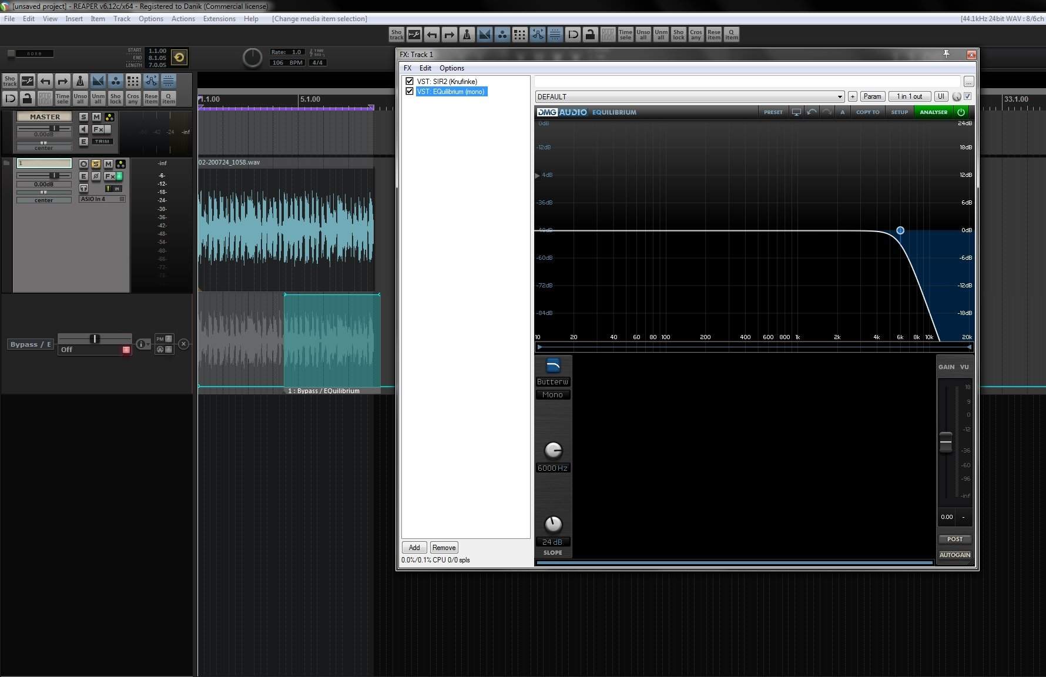Select the low-pass filter shape icon
Viewport: 1046px width, 677px height.
coord(552,366)
